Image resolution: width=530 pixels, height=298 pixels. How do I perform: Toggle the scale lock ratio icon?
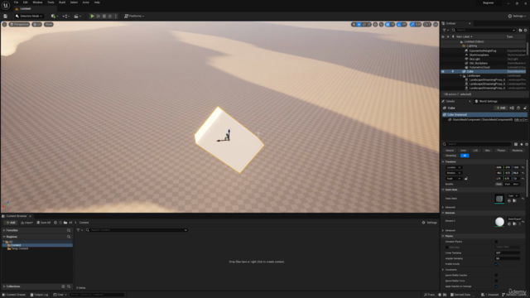click(x=465, y=179)
